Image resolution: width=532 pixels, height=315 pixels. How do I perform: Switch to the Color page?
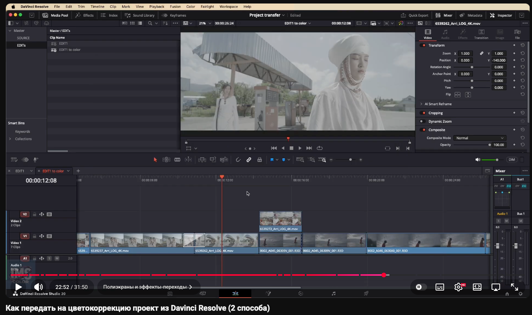pyautogui.click(x=301, y=293)
